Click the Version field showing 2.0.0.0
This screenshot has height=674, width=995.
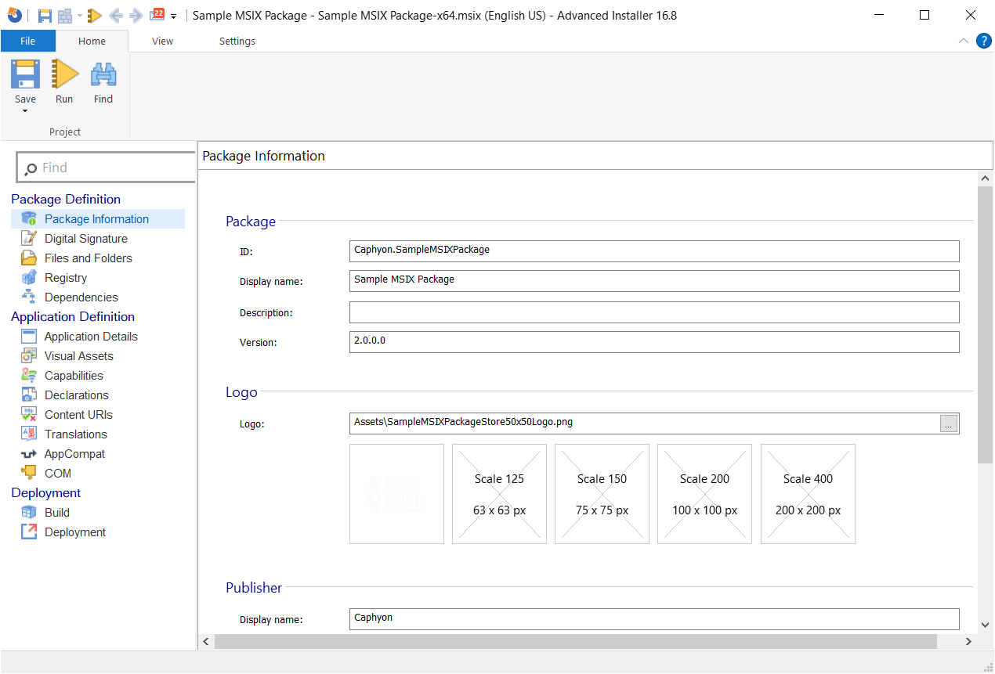654,342
